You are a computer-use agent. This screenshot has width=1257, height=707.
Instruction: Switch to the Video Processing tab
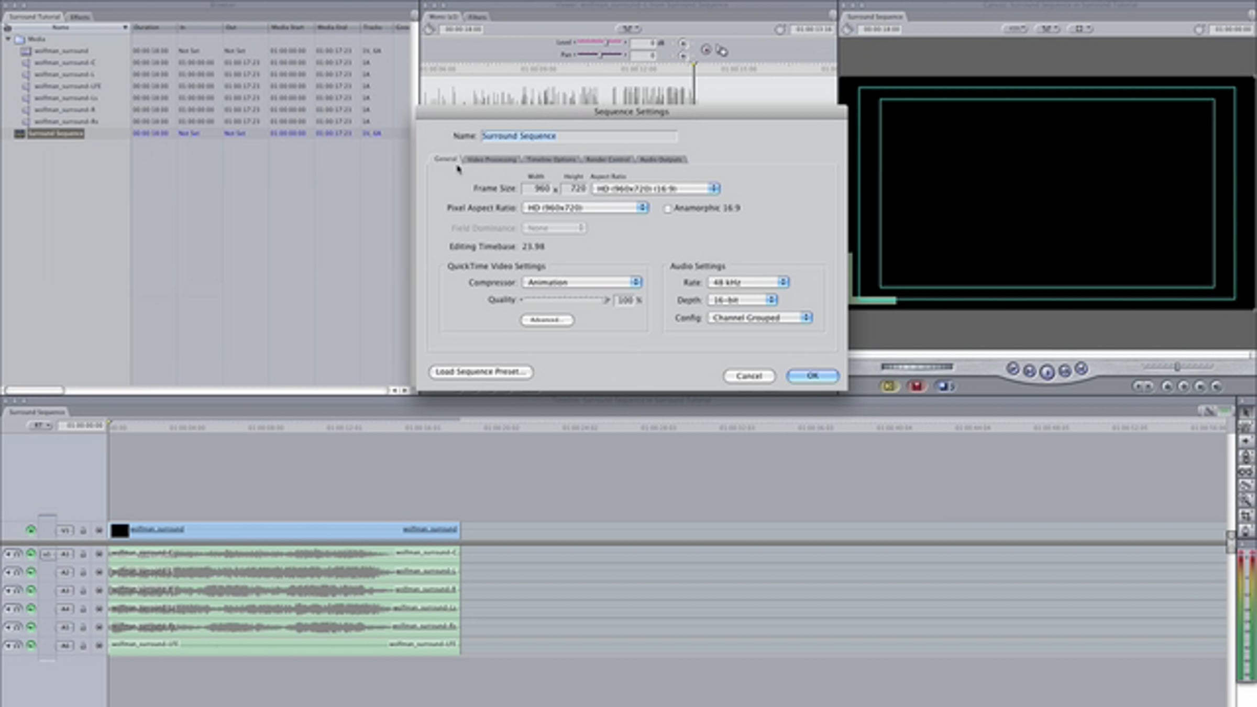pyautogui.click(x=491, y=159)
